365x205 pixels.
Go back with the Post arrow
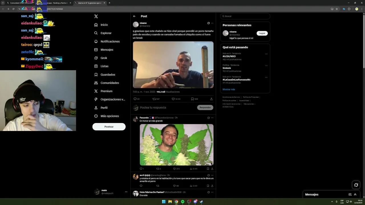click(134, 16)
